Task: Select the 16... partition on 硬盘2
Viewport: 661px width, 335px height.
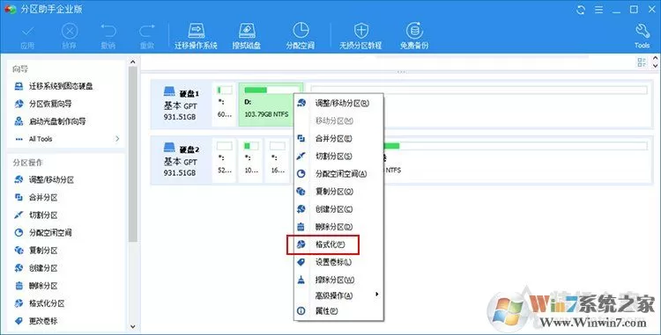Action: click(x=278, y=160)
